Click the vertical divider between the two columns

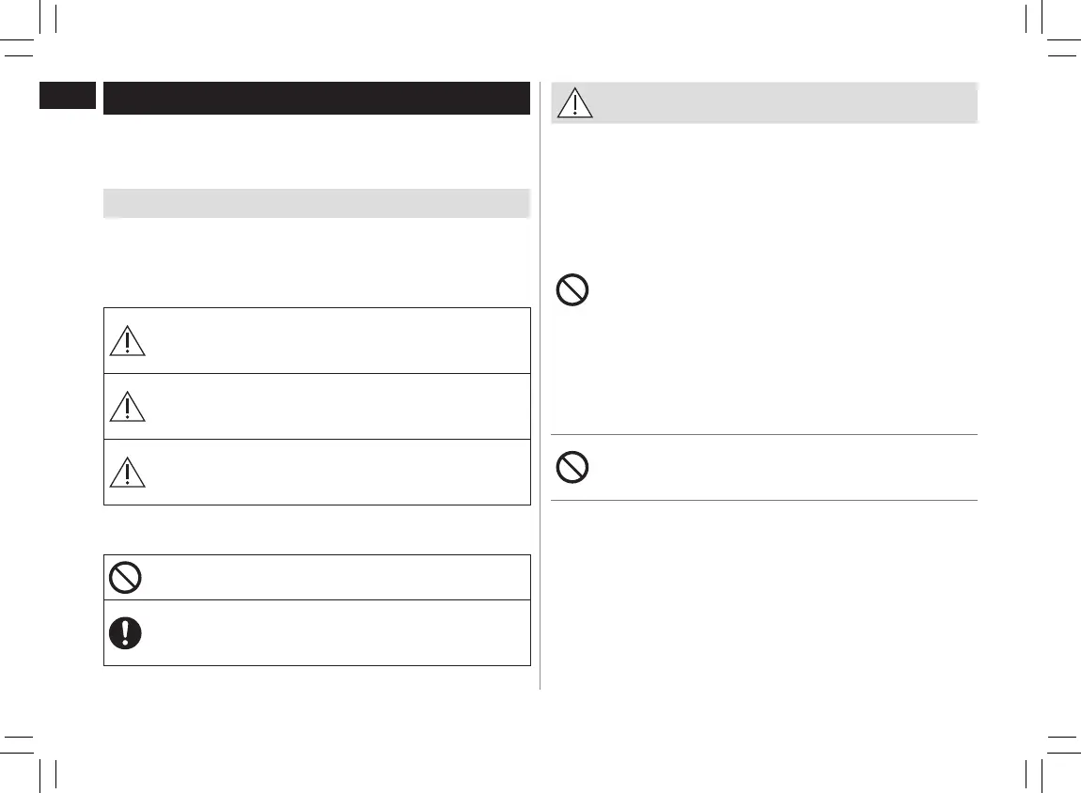(x=540, y=395)
